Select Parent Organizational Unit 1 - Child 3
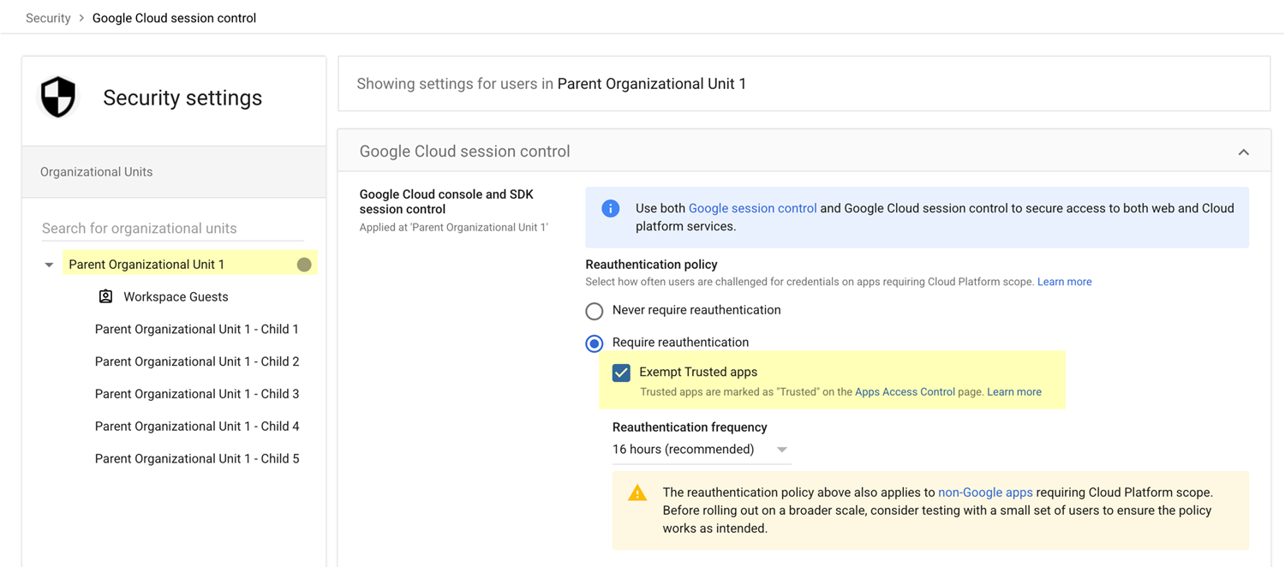 click(197, 394)
